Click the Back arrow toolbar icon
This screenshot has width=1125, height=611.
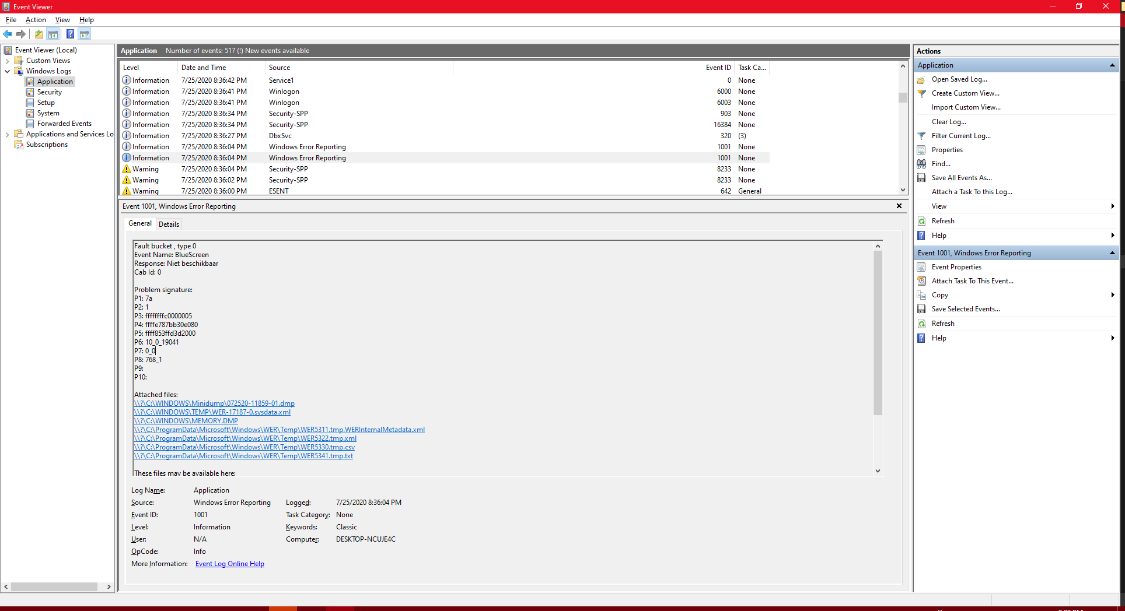pyautogui.click(x=8, y=34)
